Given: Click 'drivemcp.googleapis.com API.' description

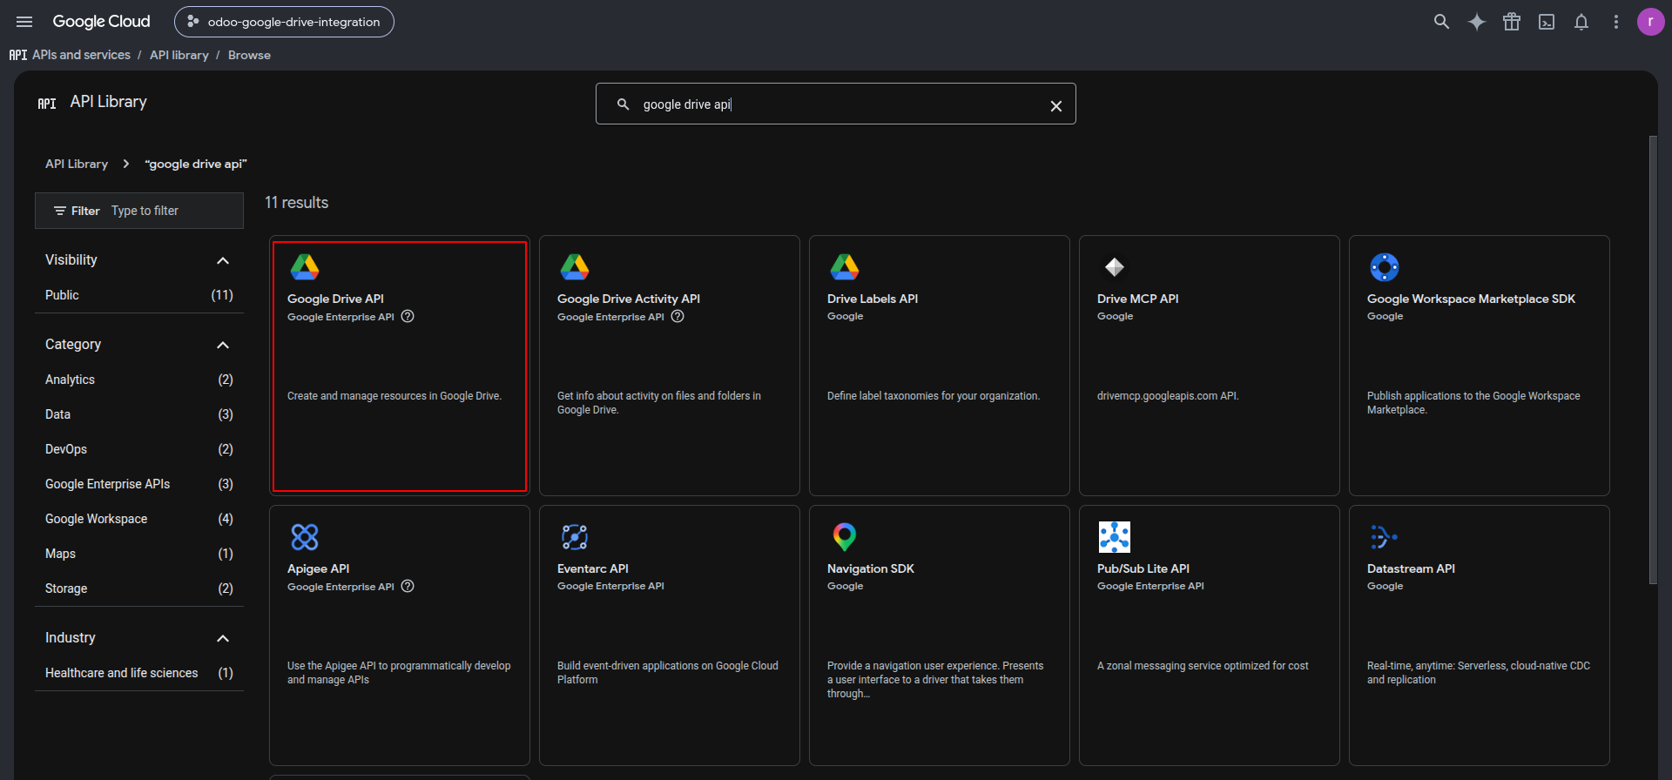Looking at the screenshot, I should coord(1168,396).
